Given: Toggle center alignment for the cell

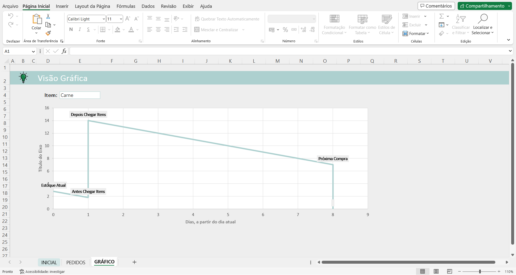Looking at the screenshot, I should pos(158,30).
